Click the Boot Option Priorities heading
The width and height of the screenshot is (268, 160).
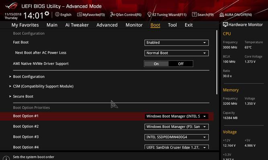tap(31, 108)
